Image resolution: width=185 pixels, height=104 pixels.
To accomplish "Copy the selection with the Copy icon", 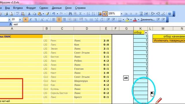I will click(x=34, y=14).
